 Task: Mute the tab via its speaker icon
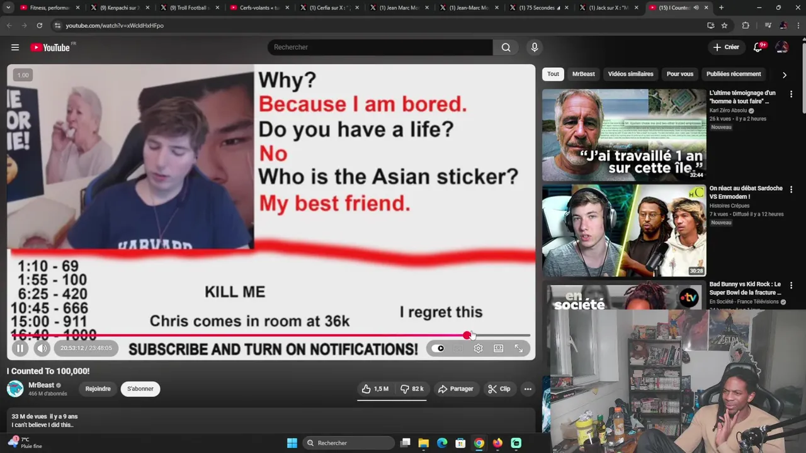[x=696, y=8]
